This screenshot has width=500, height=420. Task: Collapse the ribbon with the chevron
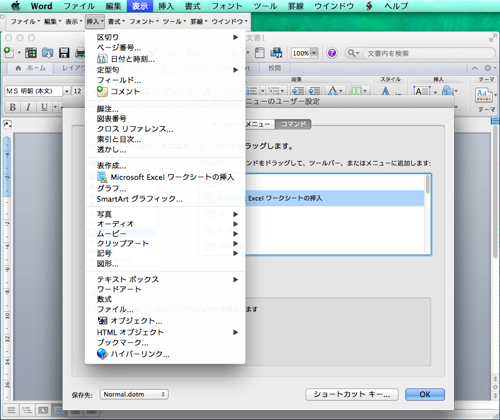pyautogui.click(x=475, y=68)
